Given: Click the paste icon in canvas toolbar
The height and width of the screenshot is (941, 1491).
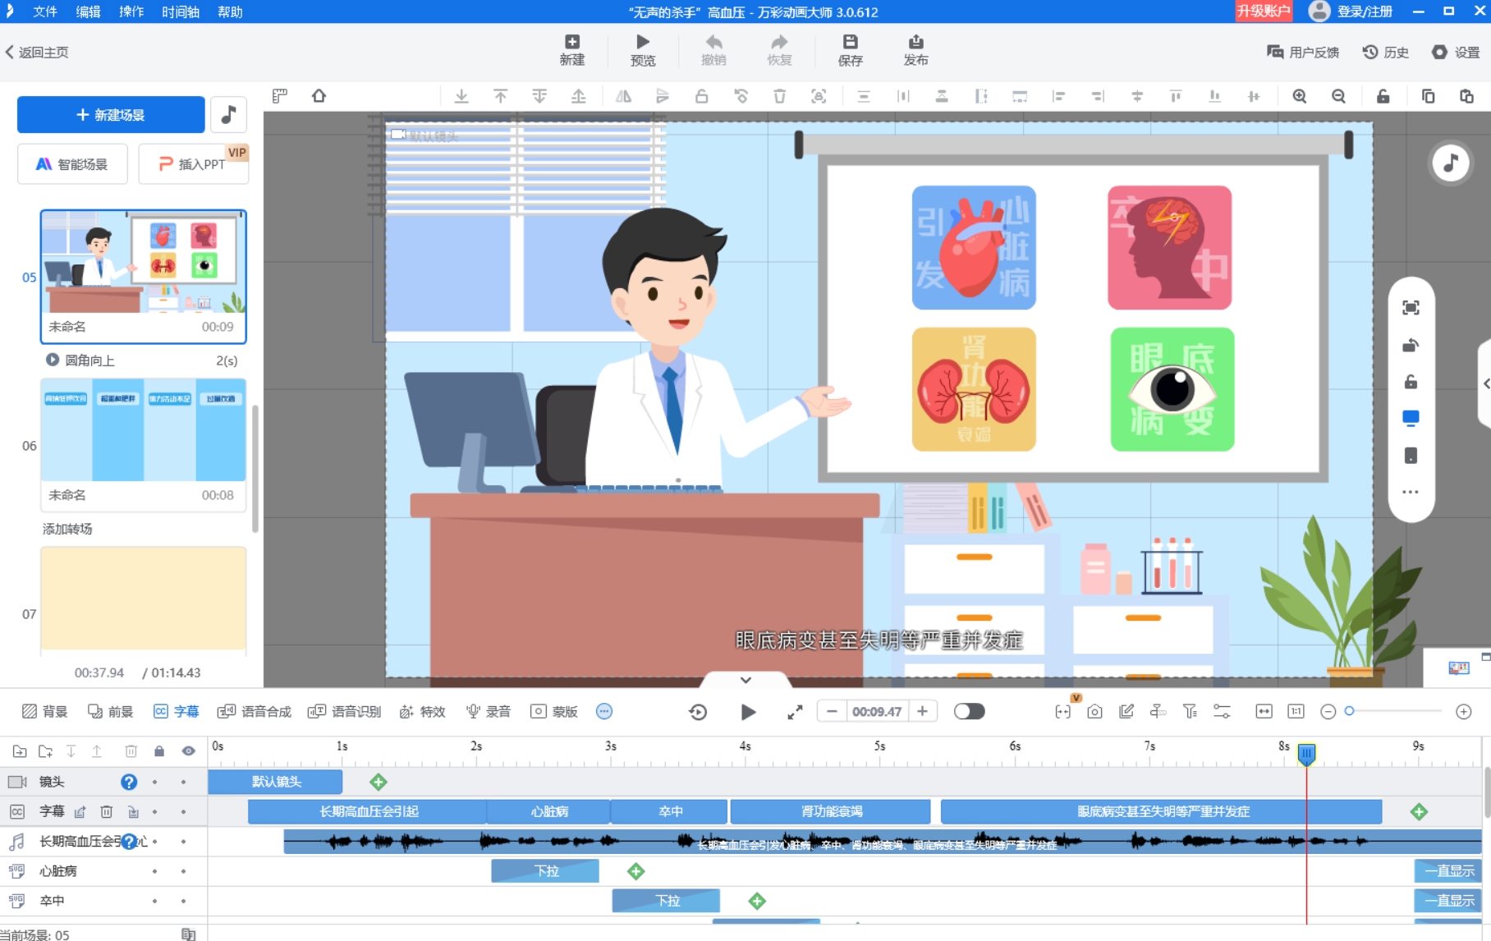Looking at the screenshot, I should point(1466,96).
